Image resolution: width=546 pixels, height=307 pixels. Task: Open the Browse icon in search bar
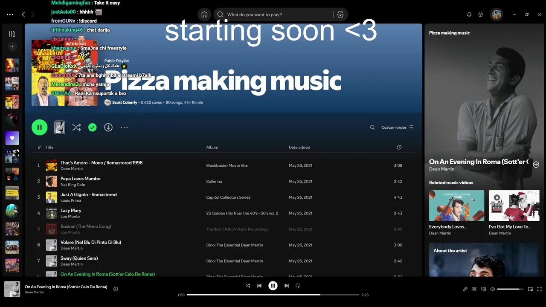point(340,14)
